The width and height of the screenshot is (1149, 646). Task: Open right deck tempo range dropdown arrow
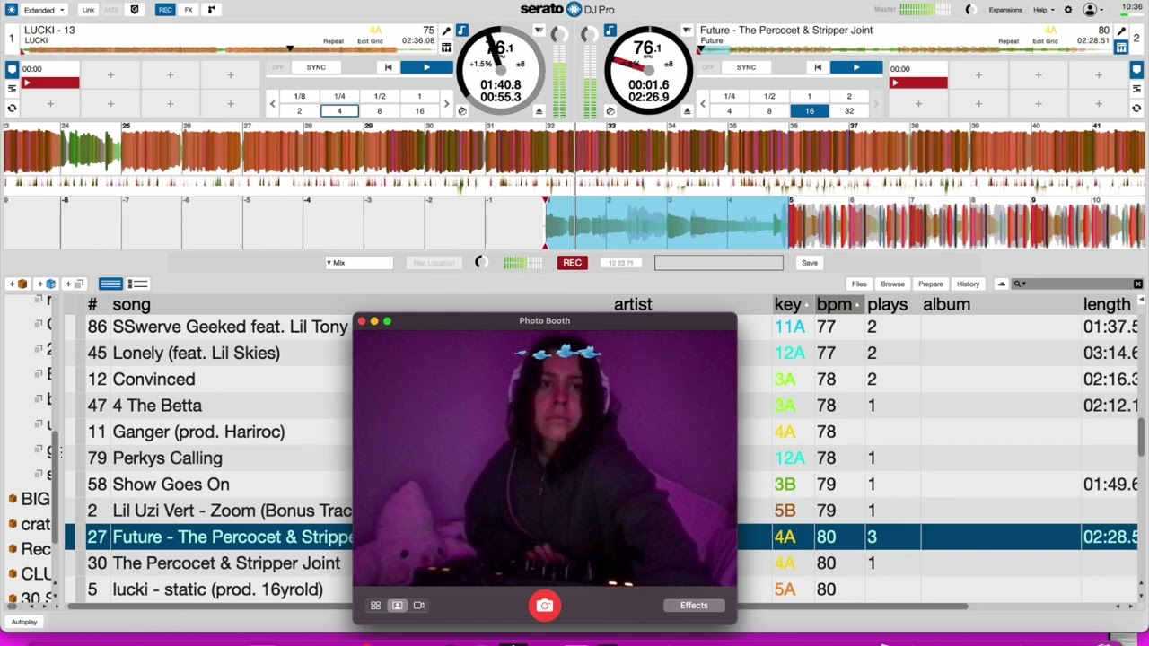687,31
